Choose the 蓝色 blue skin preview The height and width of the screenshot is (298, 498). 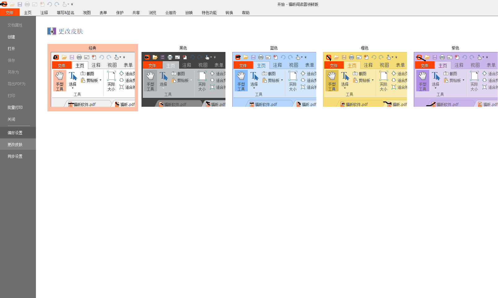(x=274, y=79)
